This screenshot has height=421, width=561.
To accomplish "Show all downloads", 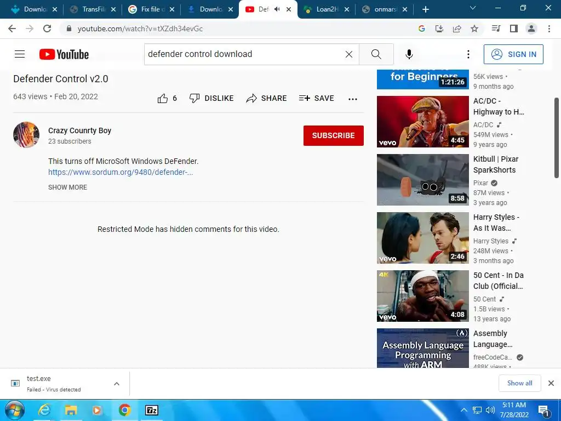I will 519,383.
